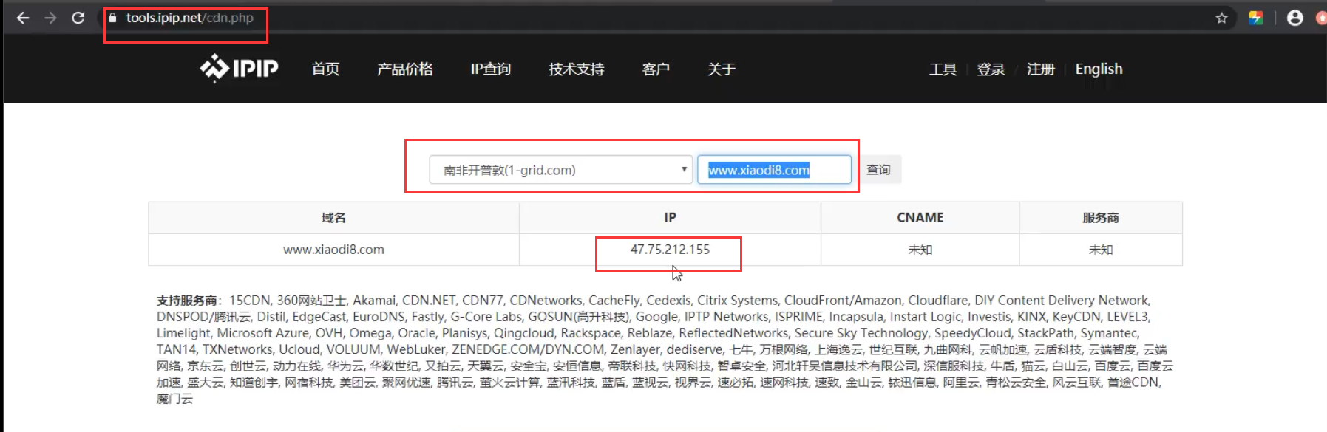The image size is (1327, 432).
Task: Click the 注册 register link
Action: [x=1040, y=69]
